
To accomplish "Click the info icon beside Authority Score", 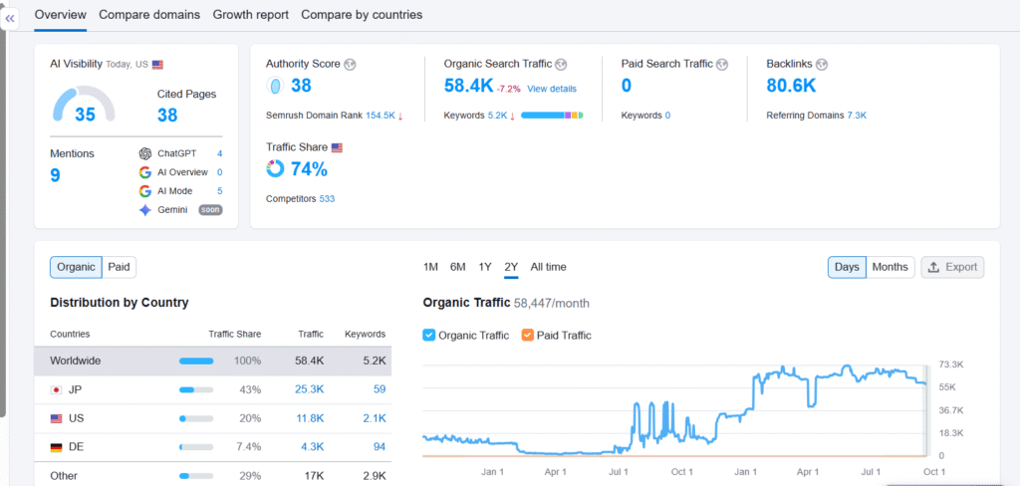I will tap(350, 64).
